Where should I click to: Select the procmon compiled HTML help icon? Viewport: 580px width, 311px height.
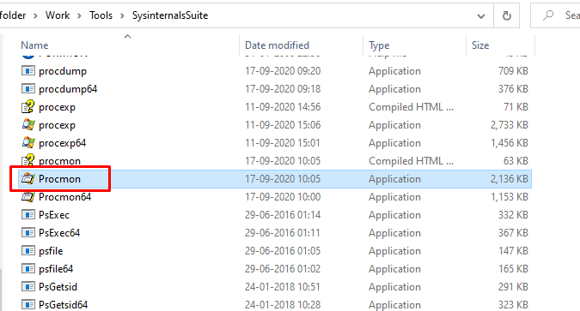pyautogui.click(x=28, y=161)
